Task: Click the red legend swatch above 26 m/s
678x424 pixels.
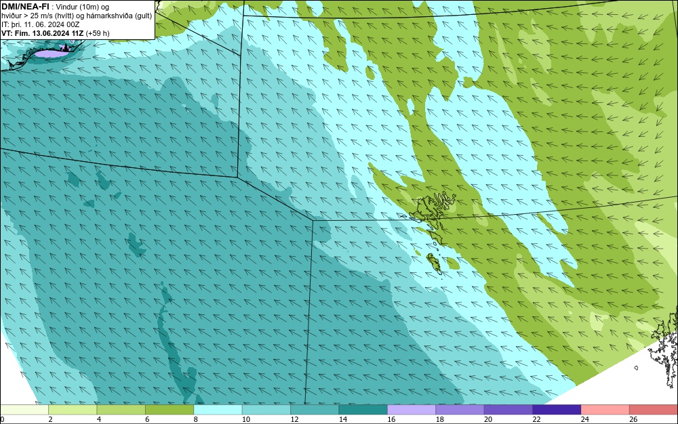Action: 654,410
